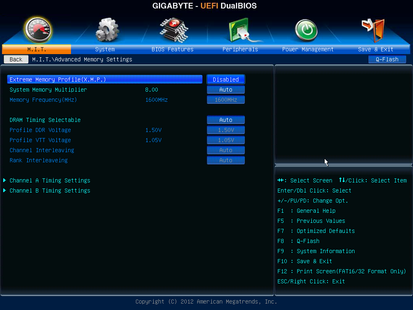Image resolution: width=413 pixels, height=310 pixels.
Task: Open the Channel Interleaving Auto selector
Action: (x=226, y=150)
